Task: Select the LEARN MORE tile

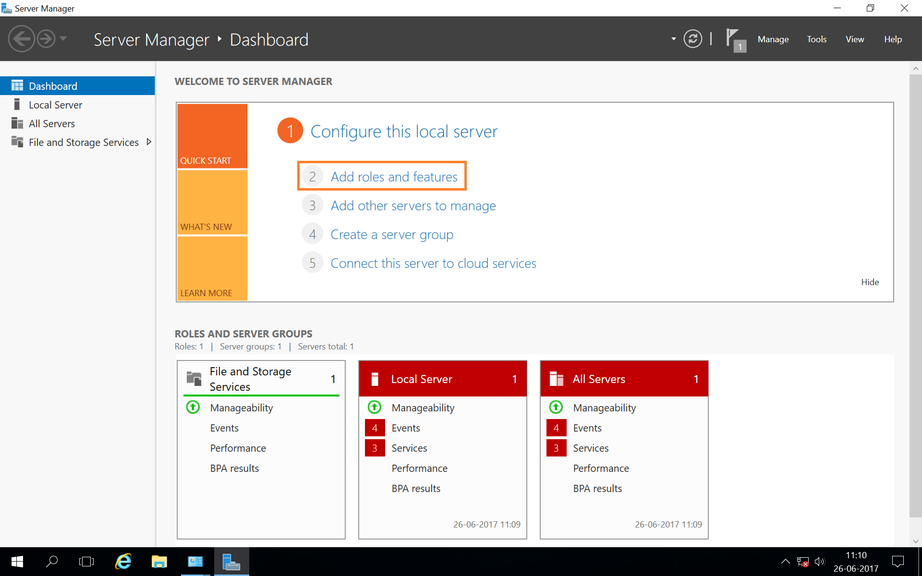Action: pyautogui.click(x=212, y=268)
